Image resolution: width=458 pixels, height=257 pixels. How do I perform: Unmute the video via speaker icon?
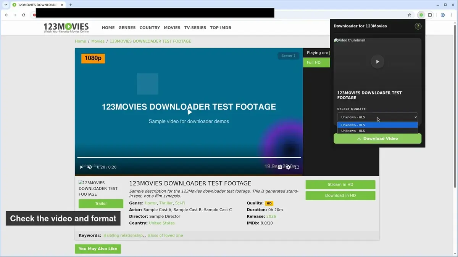point(90,167)
